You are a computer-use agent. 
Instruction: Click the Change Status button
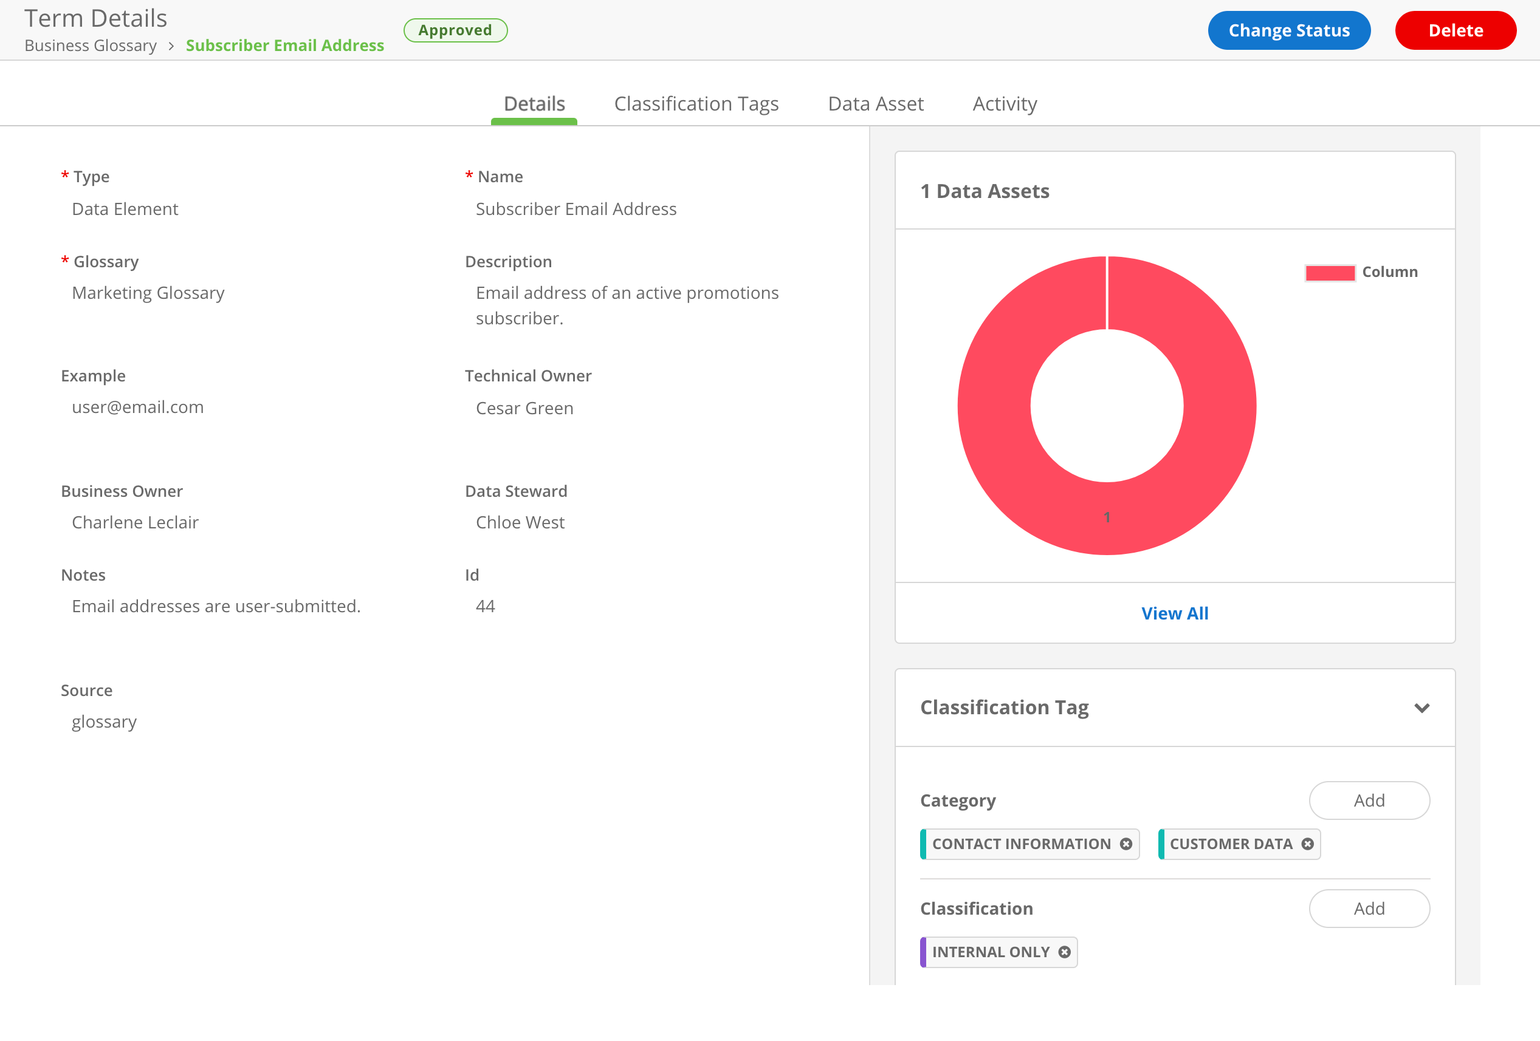click(x=1289, y=30)
